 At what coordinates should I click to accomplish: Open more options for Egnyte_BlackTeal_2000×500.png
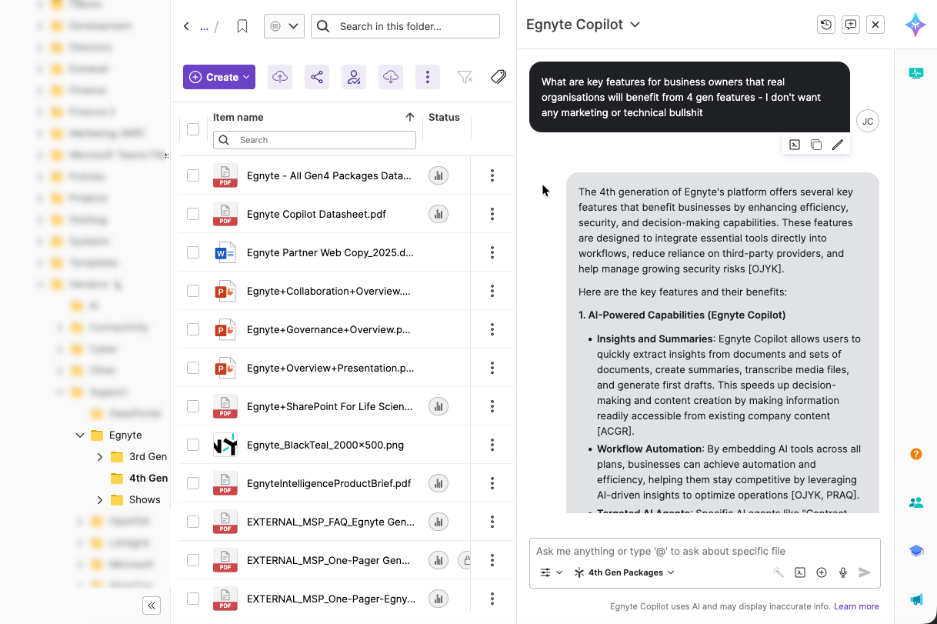[x=492, y=445]
